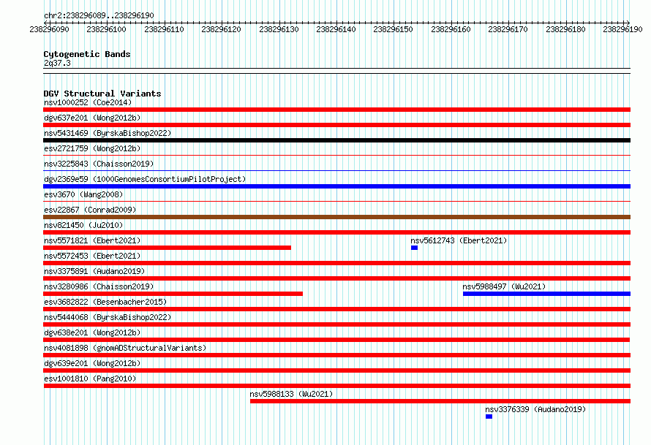The image size is (651, 445).
Task: Select the red bar under nsv3280986
Action: pyautogui.click(x=173, y=294)
